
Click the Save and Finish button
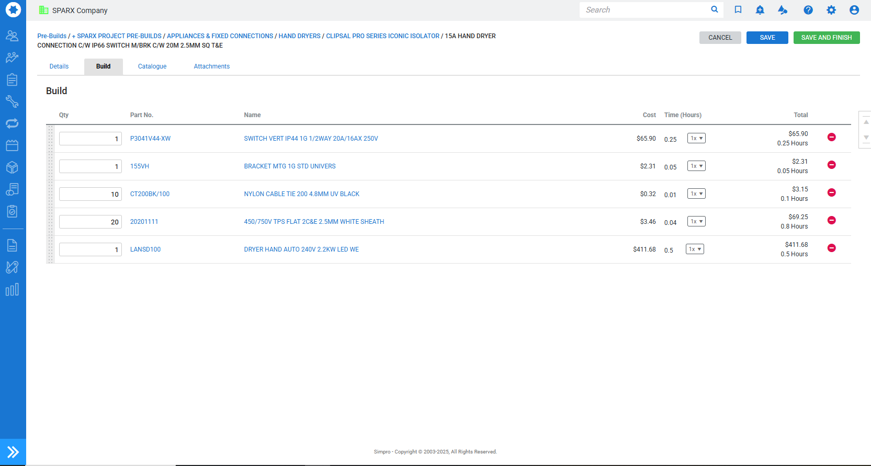click(x=826, y=38)
